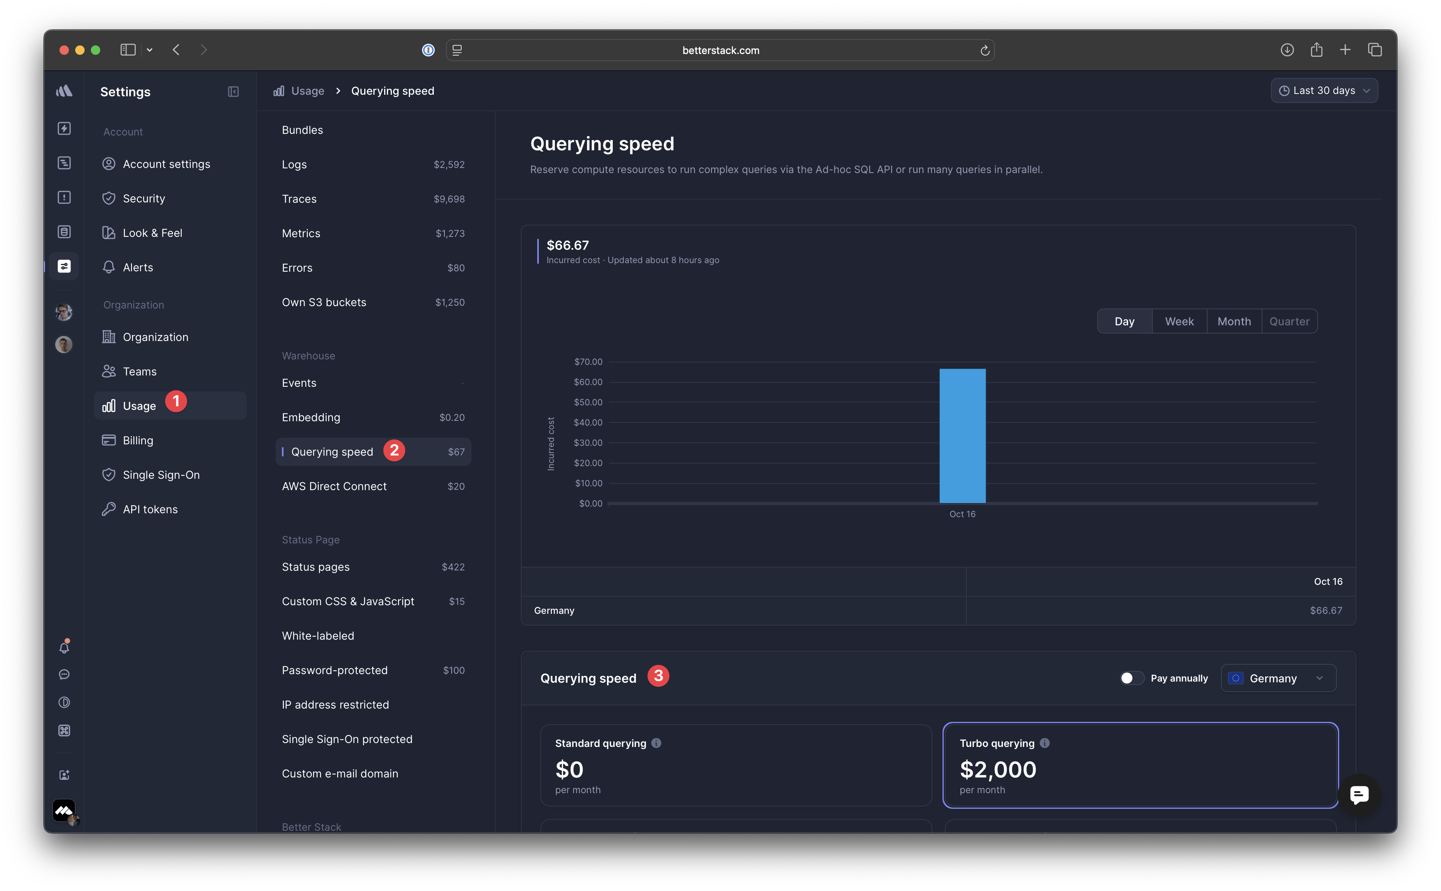Reload the page in Safari
This screenshot has height=891, width=1441.
984,51
